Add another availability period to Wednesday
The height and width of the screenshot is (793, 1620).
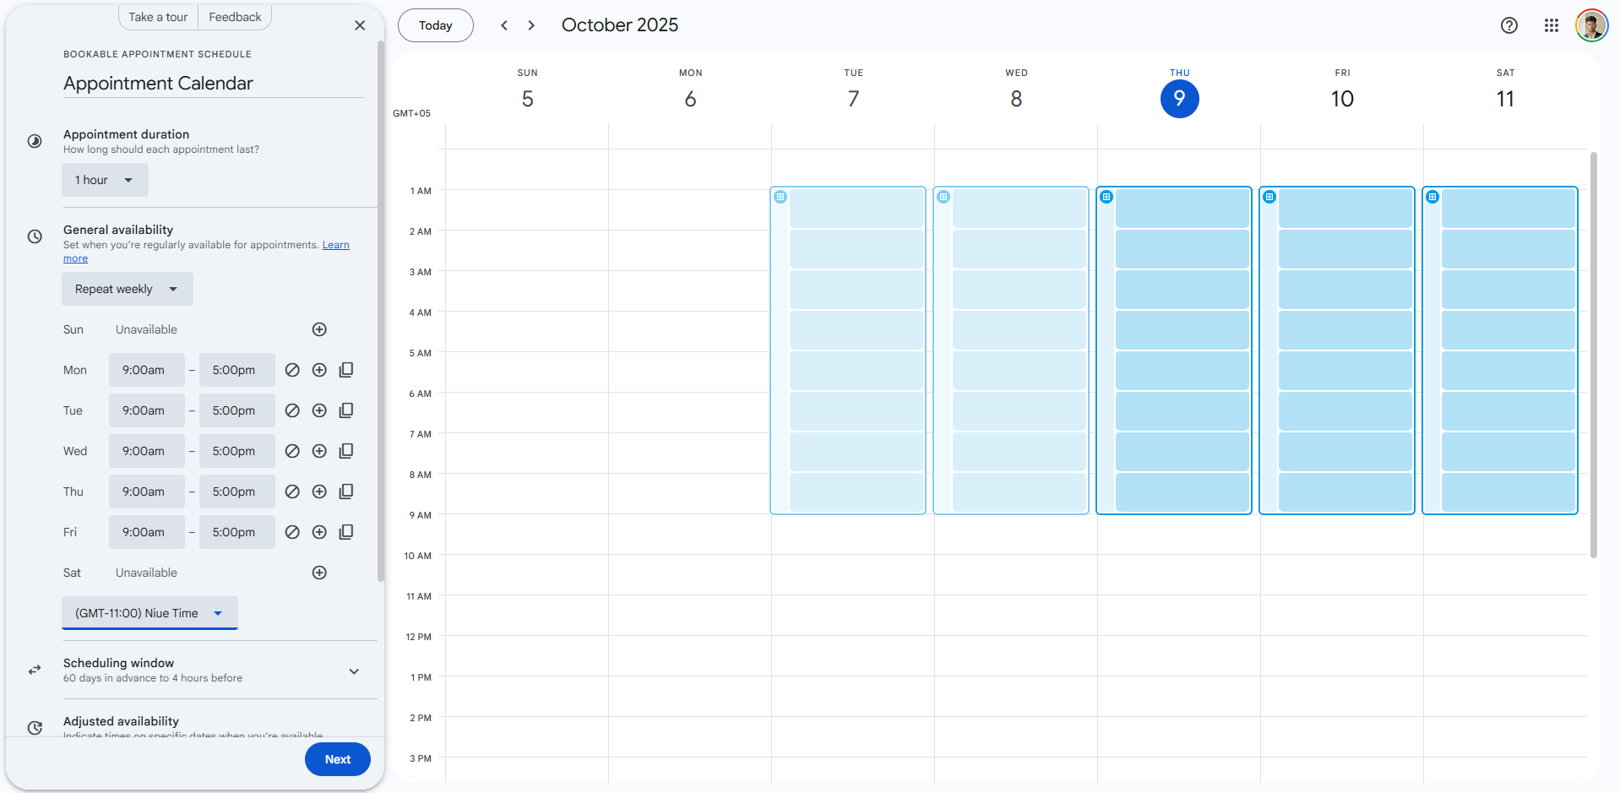click(x=319, y=451)
